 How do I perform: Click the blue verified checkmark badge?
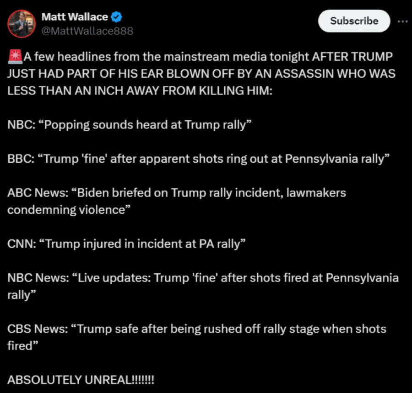[x=117, y=17]
